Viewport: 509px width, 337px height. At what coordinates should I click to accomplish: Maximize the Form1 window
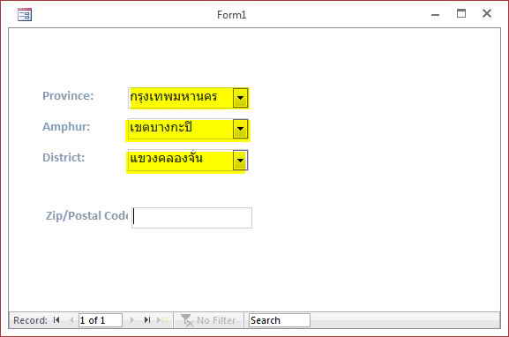[x=461, y=13]
